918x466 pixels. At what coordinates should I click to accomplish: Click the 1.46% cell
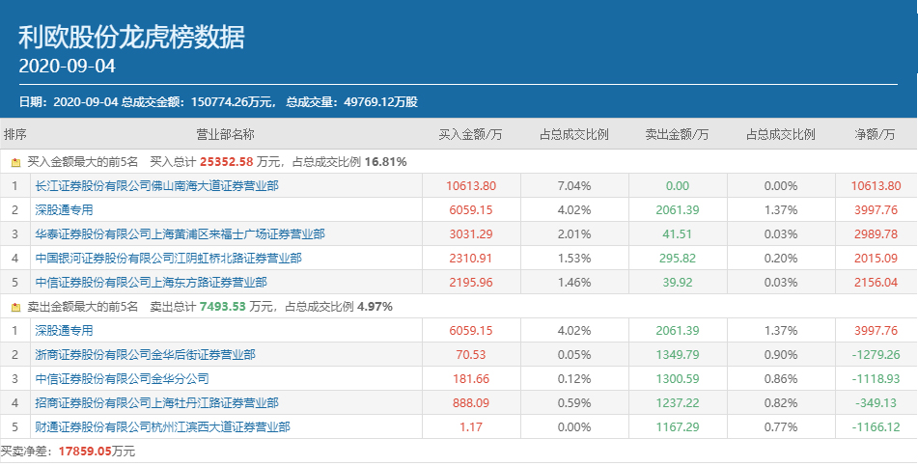point(574,282)
